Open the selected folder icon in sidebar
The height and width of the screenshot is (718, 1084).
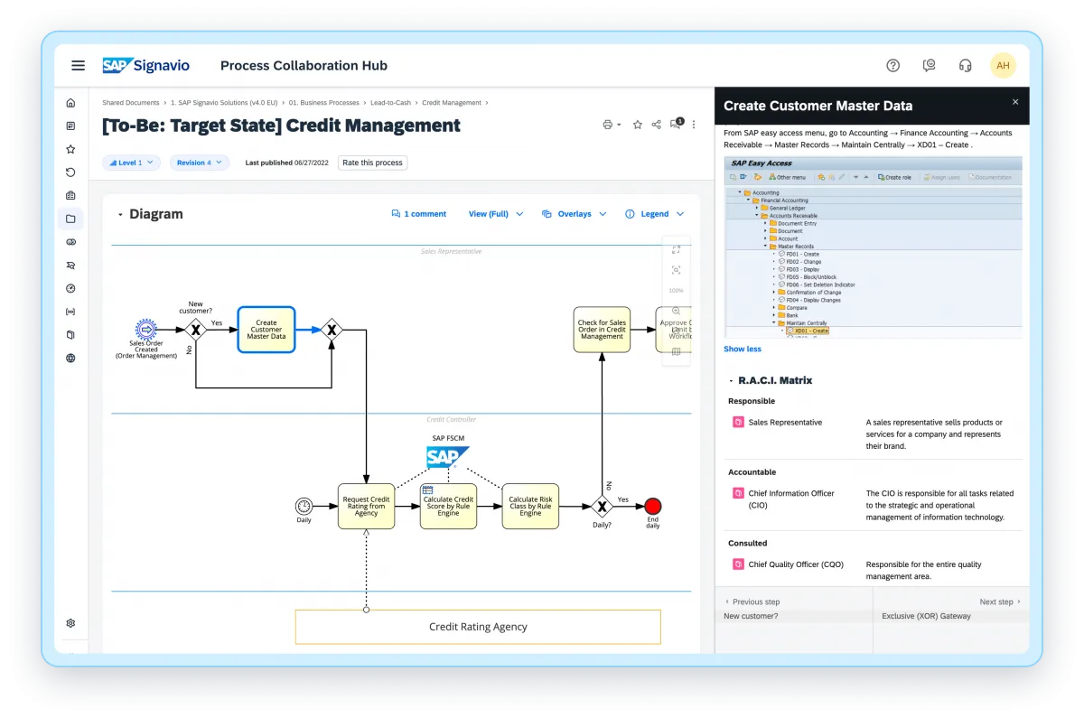[70, 219]
